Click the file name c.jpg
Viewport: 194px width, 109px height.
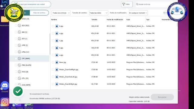61,41
